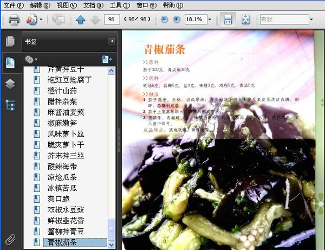Screen dimensions: 325x250
Task: Select bookmark 酸辣海带
Action: click(62, 166)
